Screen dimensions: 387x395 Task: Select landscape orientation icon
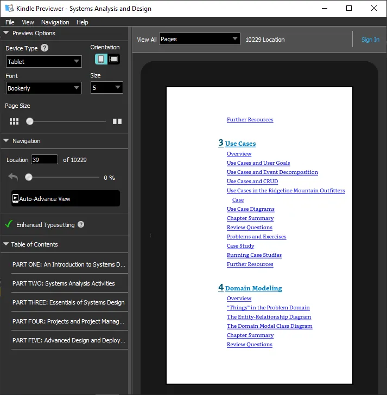coord(114,59)
